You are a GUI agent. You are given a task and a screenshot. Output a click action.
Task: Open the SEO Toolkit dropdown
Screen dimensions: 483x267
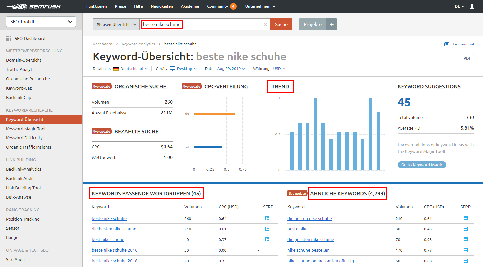point(41,22)
